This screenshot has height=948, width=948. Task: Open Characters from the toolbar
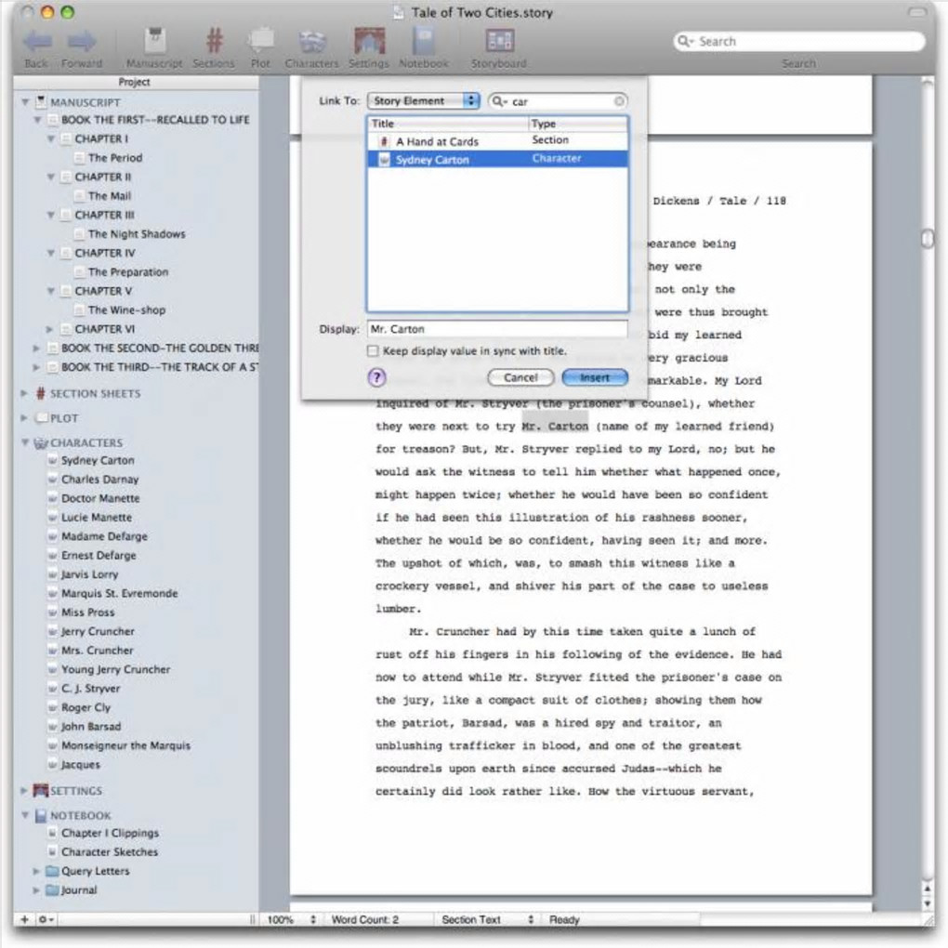[x=312, y=41]
